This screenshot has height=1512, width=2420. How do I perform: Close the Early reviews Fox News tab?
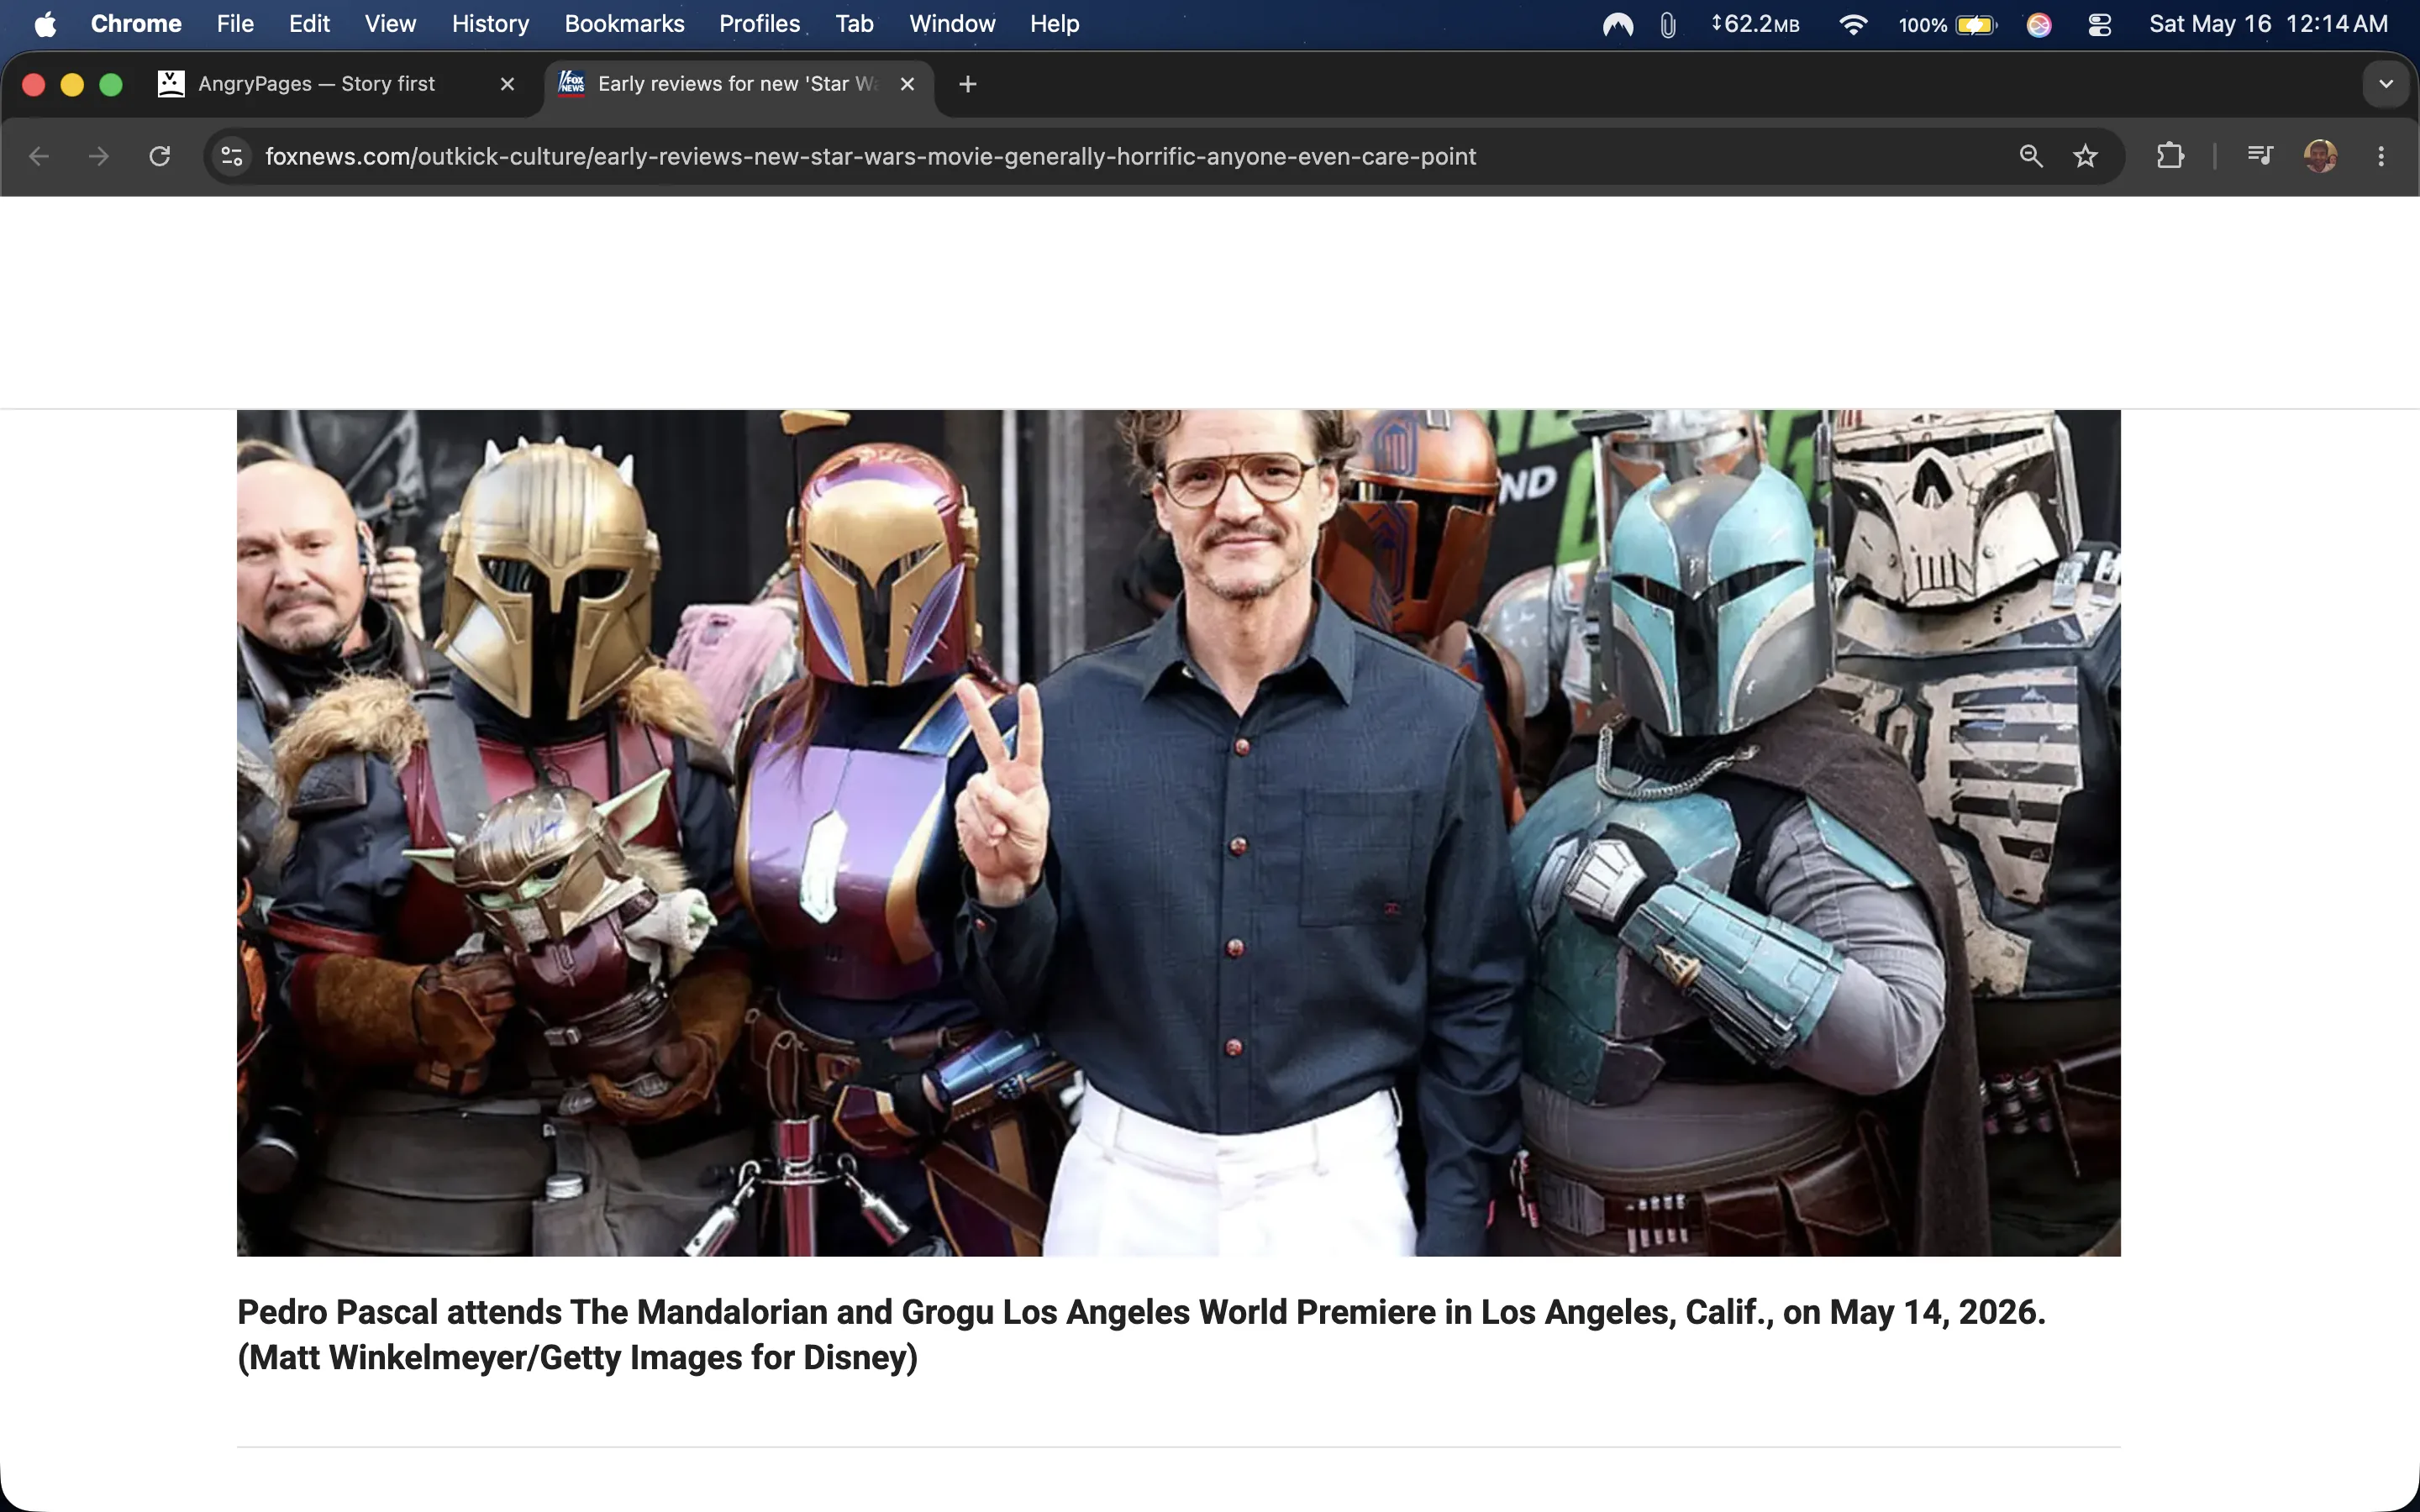[x=907, y=84]
